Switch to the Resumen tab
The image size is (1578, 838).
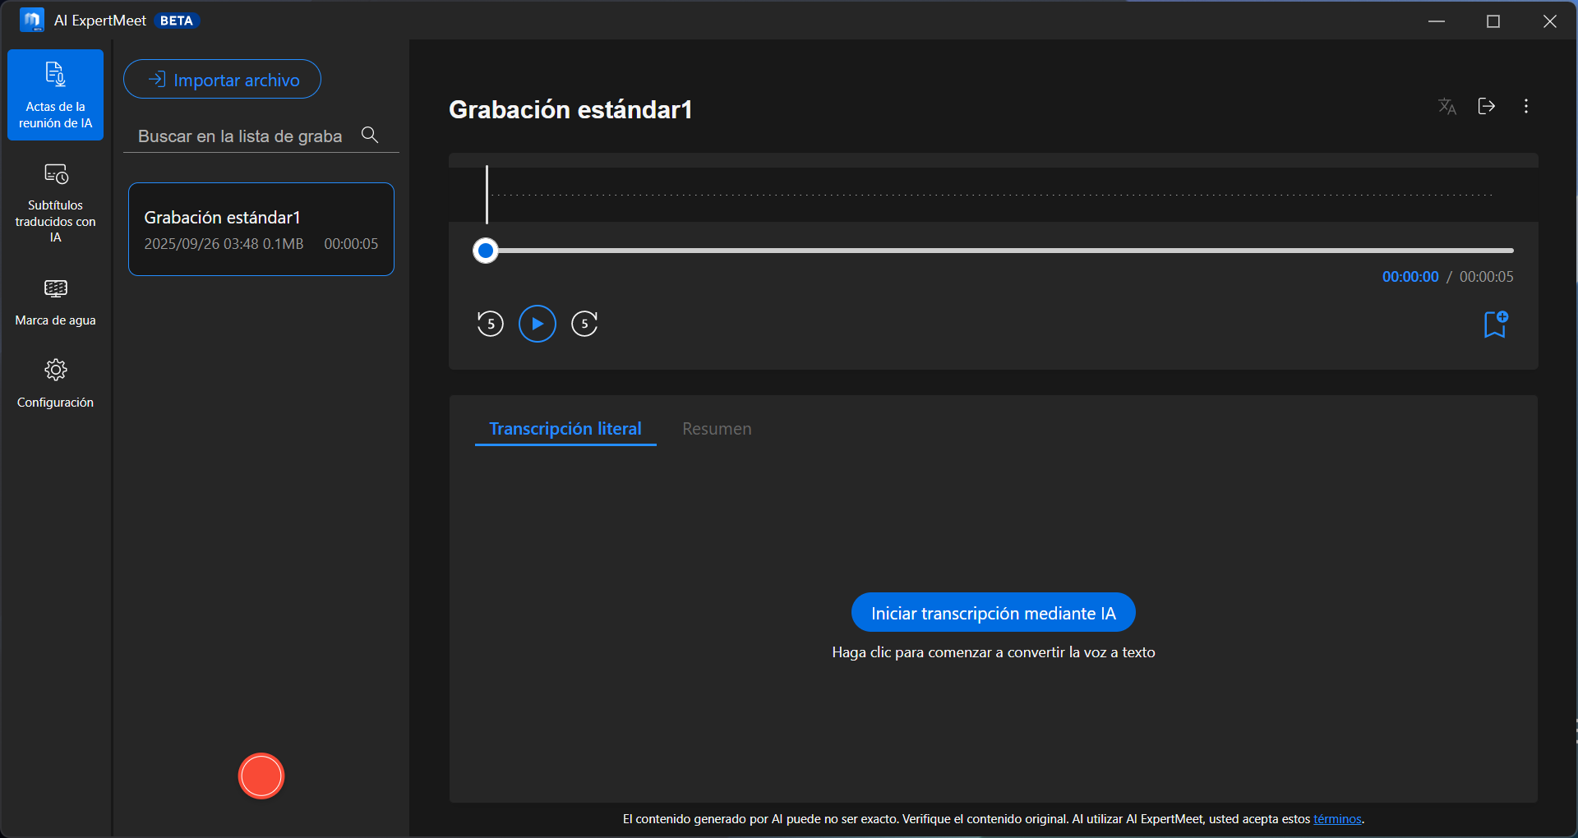click(x=716, y=429)
